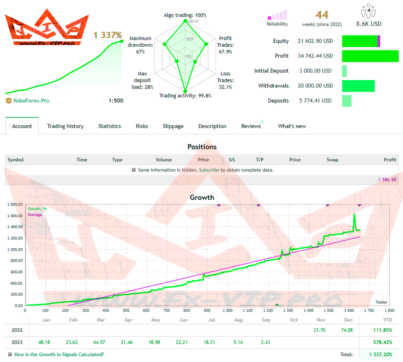This screenshot has width=403, height=362.
Task: Click info icon before "Some information is hidden"
Action: pyautogui.click(x=133, y=170)
